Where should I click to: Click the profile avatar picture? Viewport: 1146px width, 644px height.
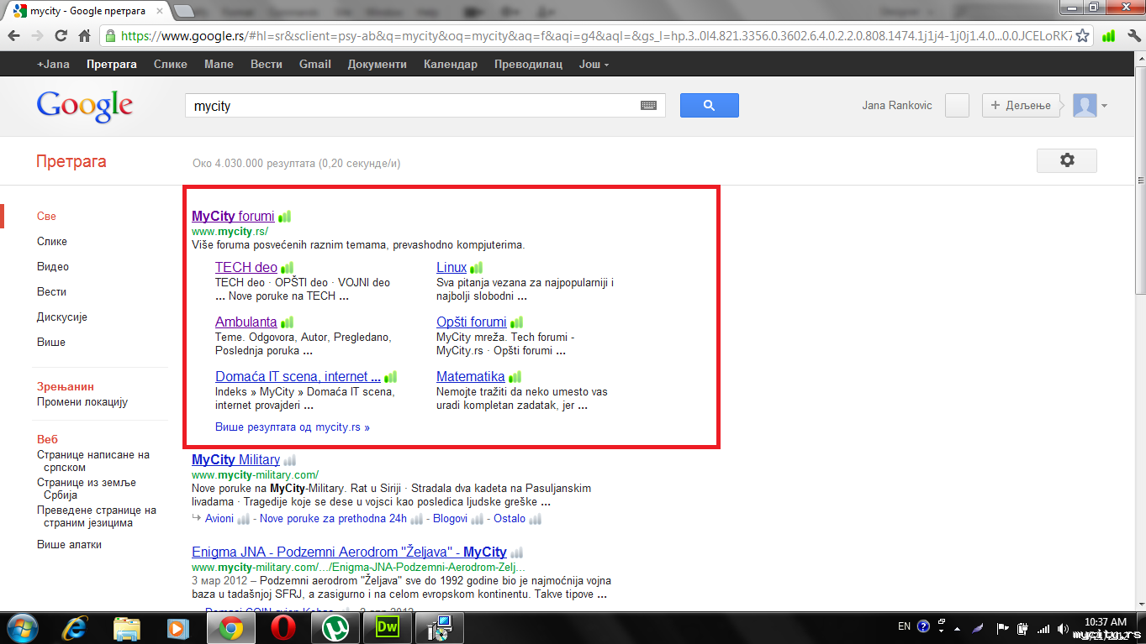coord(1085,105)
